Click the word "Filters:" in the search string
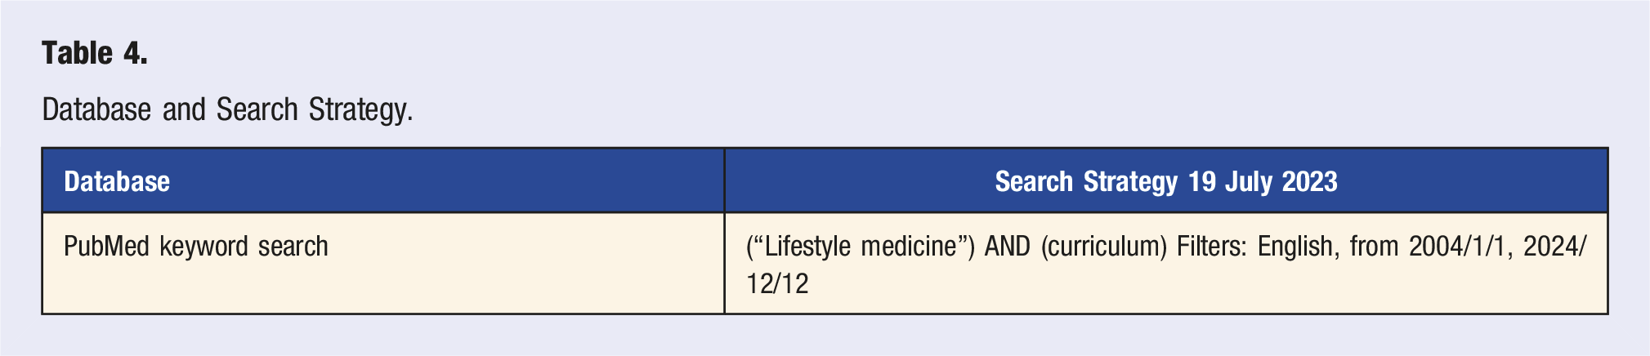This screenshot has height=356, width=1650. click(x=1212, y=247)
